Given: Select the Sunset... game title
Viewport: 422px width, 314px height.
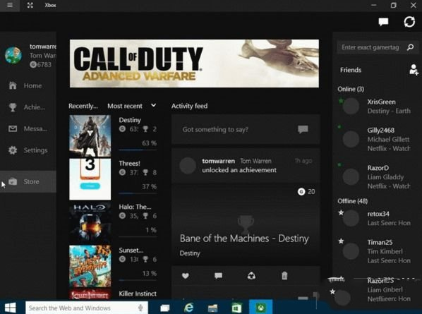Looking at the screenshot, I should click(x=131, y=250).
